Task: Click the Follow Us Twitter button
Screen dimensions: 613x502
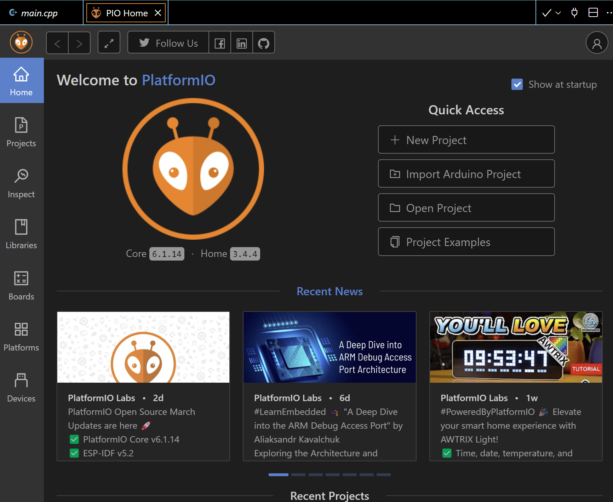Action: 168,43
